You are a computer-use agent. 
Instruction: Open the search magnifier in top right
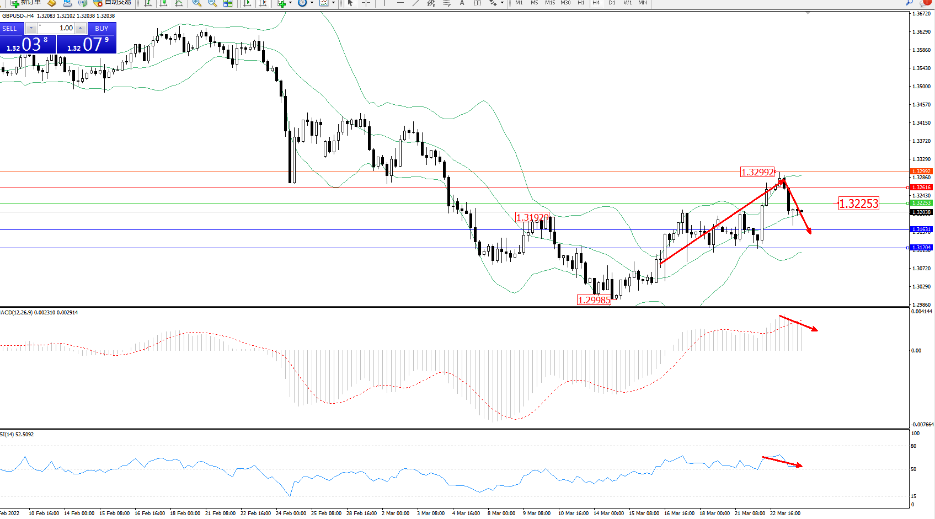tap(909, 3)
